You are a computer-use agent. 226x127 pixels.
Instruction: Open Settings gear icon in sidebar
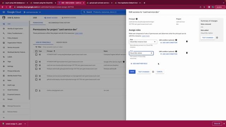(4, 66)
